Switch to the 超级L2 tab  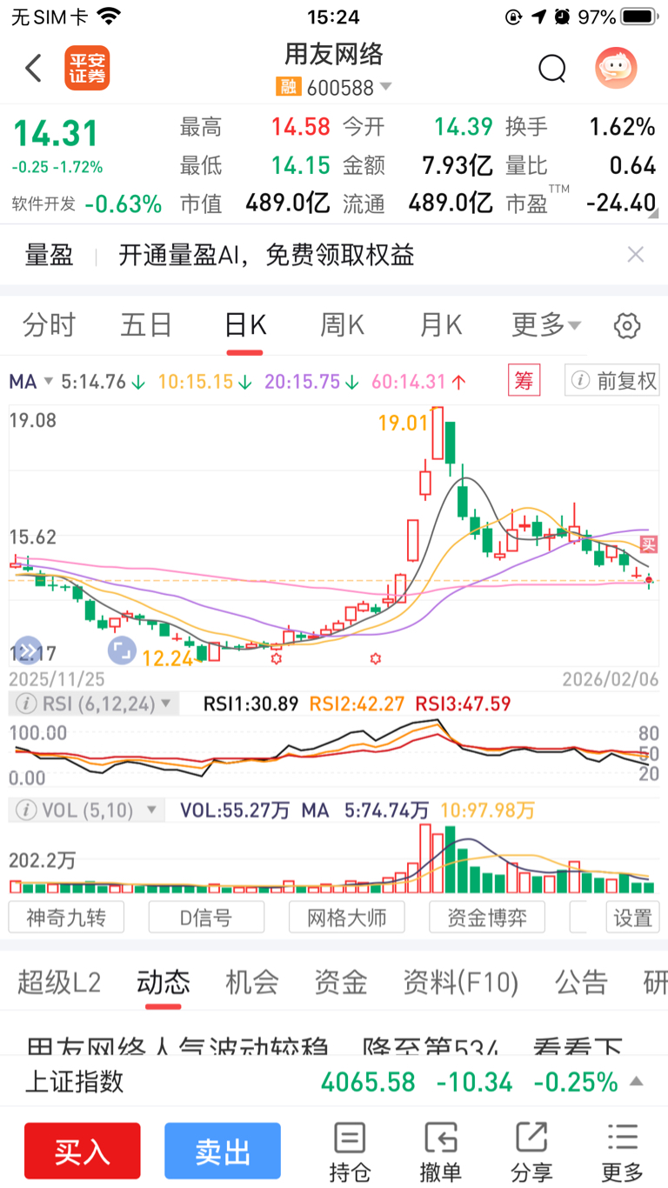pos(59,983)
